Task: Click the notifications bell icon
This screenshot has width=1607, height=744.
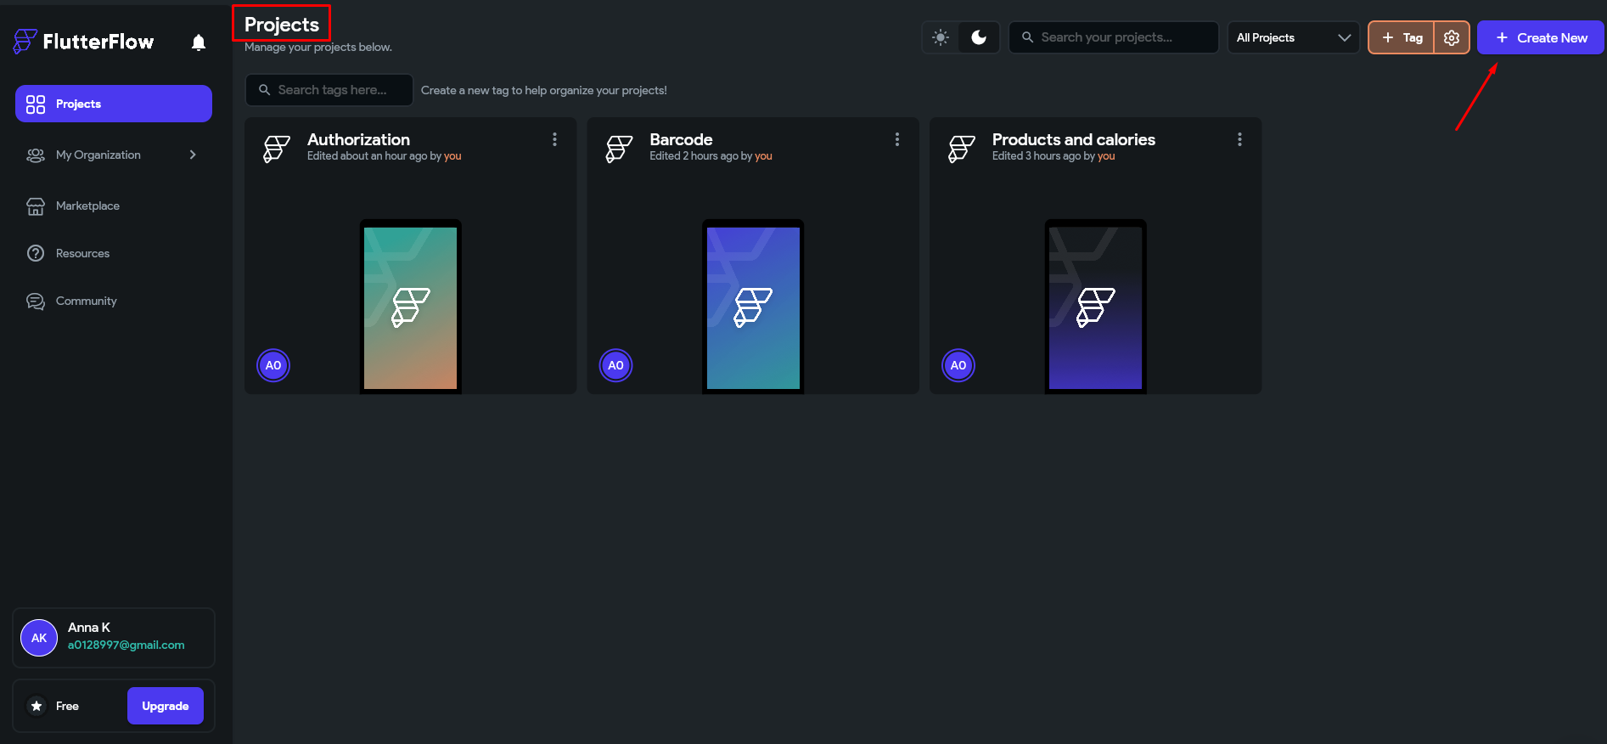Action: [199, 42]
